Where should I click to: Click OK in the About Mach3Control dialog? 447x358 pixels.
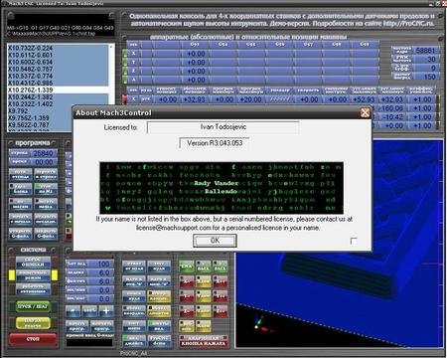(x=215, y=241)
